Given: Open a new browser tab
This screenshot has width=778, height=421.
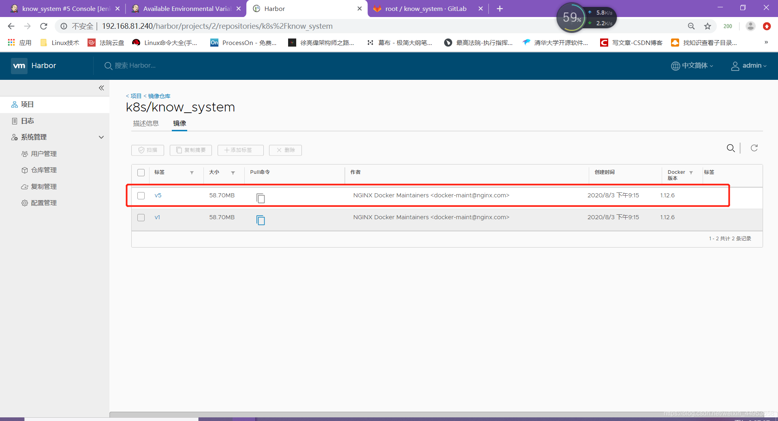Looking at the screenshot, I should pos(500,9).
